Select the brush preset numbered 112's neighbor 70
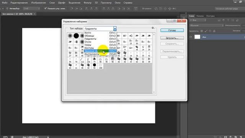This screenshot has height=138, width=245. (x=76, y=60)
